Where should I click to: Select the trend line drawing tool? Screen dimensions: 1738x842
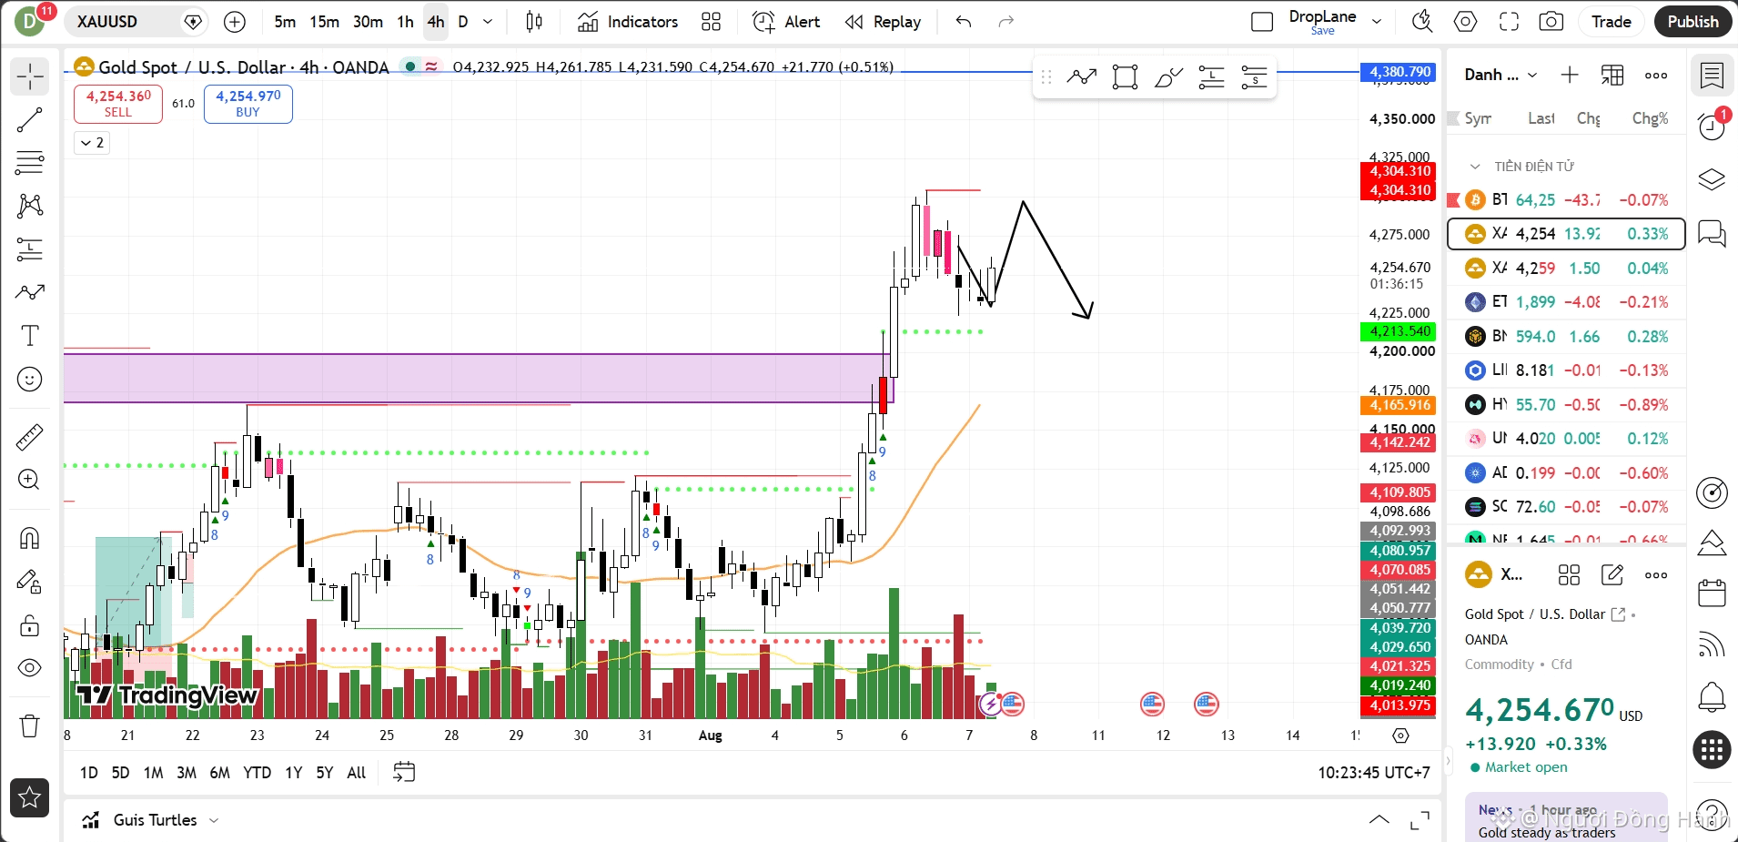(x=30, y=120)
